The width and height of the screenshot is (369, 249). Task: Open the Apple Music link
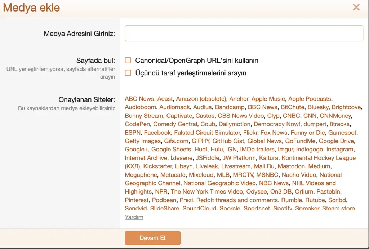click(268, 99)
